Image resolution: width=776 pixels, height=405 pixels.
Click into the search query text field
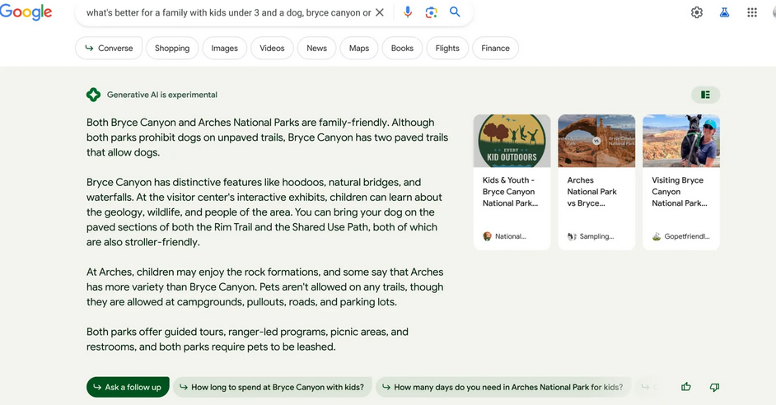coord(227,12)
